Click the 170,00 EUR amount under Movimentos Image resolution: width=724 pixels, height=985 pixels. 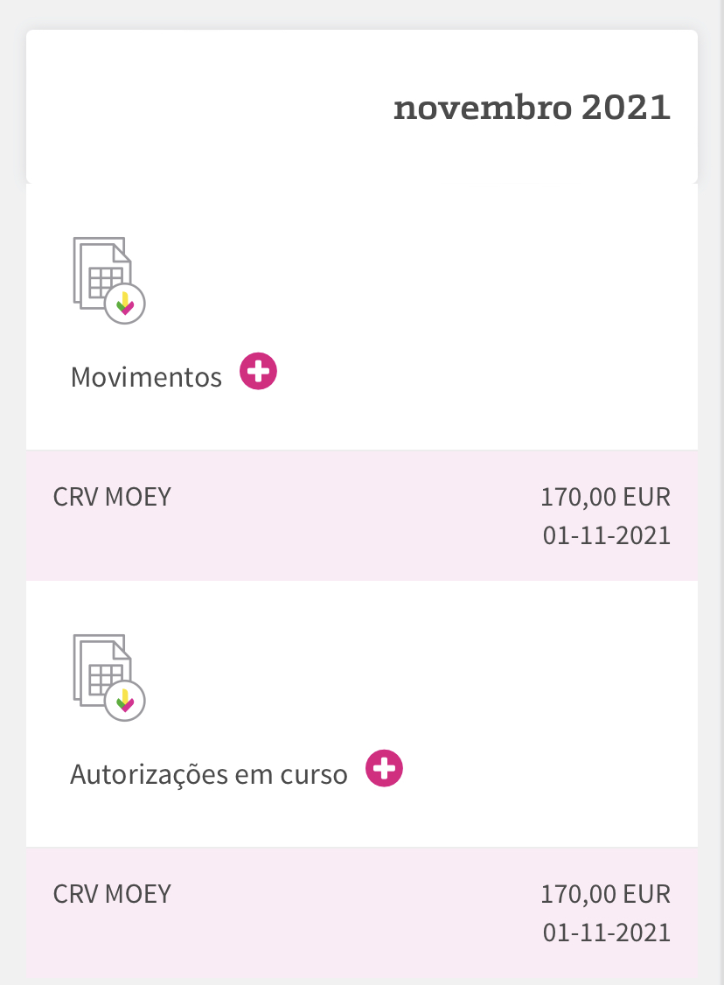pos(605,497)
